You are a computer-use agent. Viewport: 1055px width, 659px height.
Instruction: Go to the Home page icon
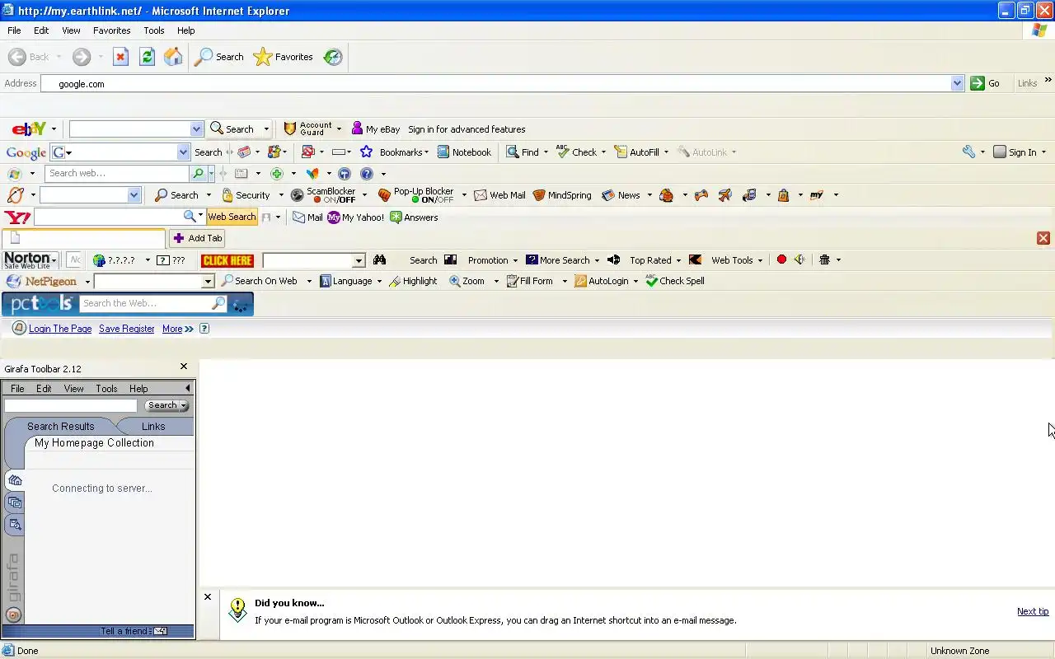coord(173,57)
